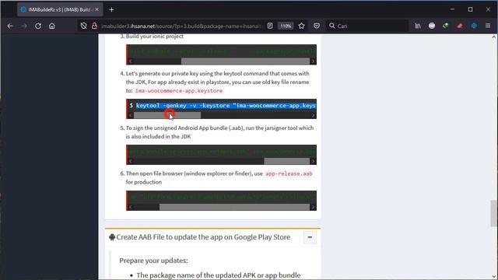
Task: Click the search magnifier icon
Action: (x=332, y=26)
